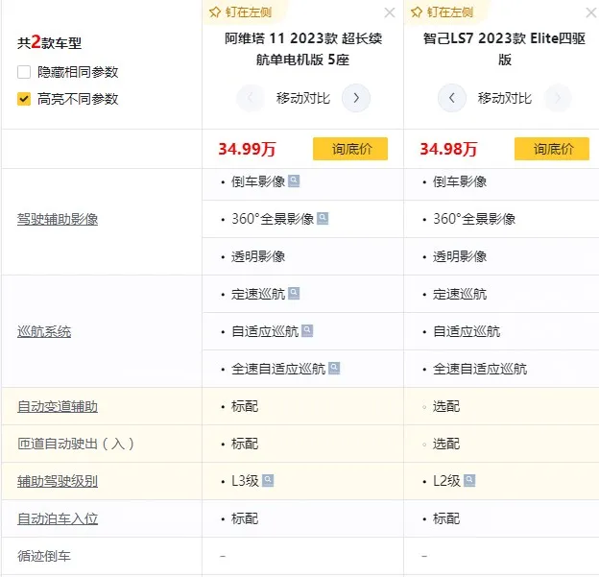Image resolution: width=599 pixels, height=577 pixels.
Task: Click 匝道自动驶出（入） row label
Action: (76, 444)
